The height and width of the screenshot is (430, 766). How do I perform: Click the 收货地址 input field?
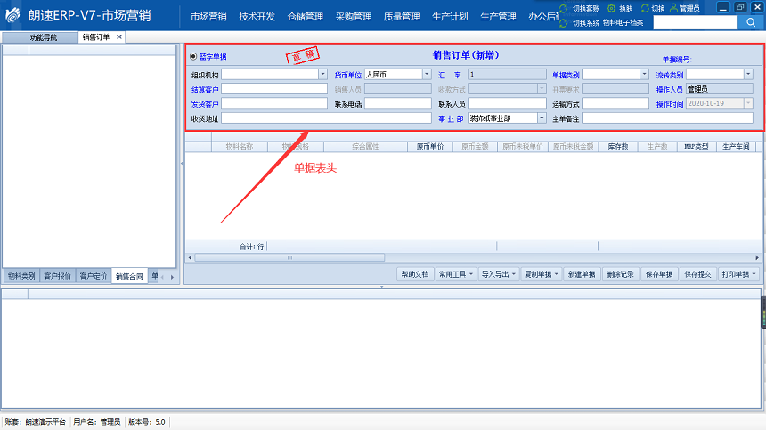(x=326, y=118)
